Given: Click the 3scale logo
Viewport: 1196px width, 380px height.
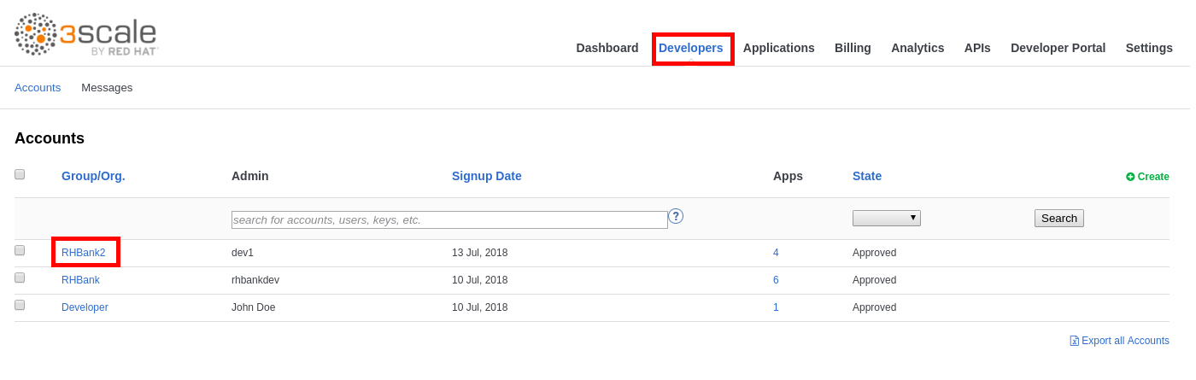Looking at the screenshot, I should [x=86, y=35].
